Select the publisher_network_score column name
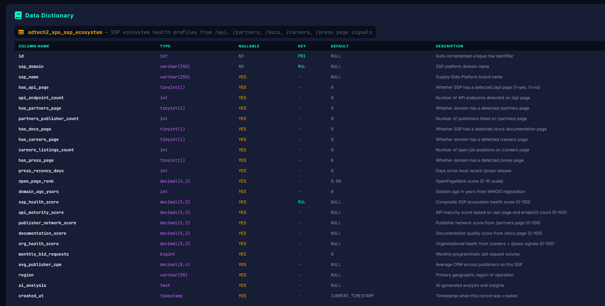 tap(47, 223)
